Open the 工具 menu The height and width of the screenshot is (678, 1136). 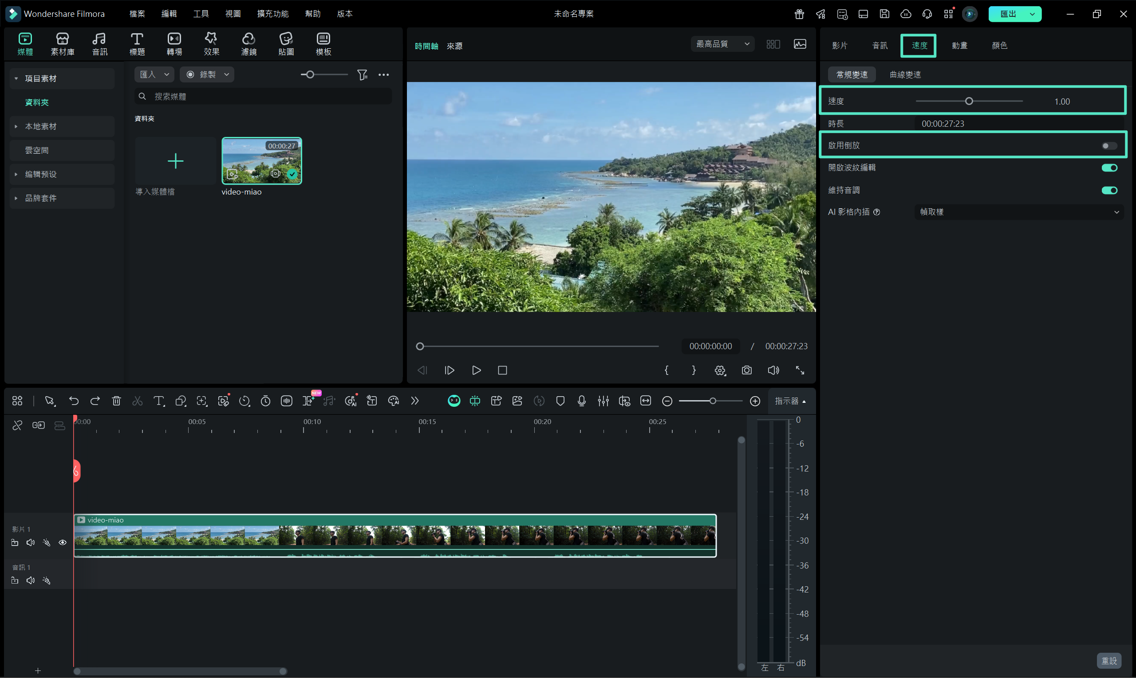[201, 14]
